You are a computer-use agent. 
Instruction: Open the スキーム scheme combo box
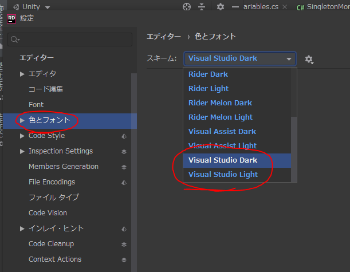239,58
